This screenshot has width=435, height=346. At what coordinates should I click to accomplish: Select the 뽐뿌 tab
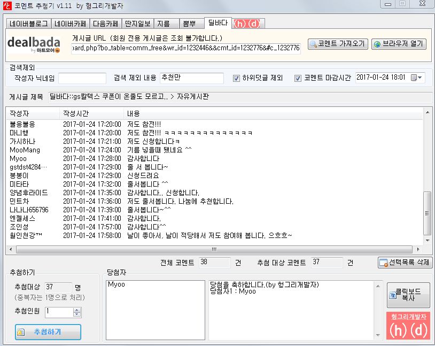click(189, 24)
